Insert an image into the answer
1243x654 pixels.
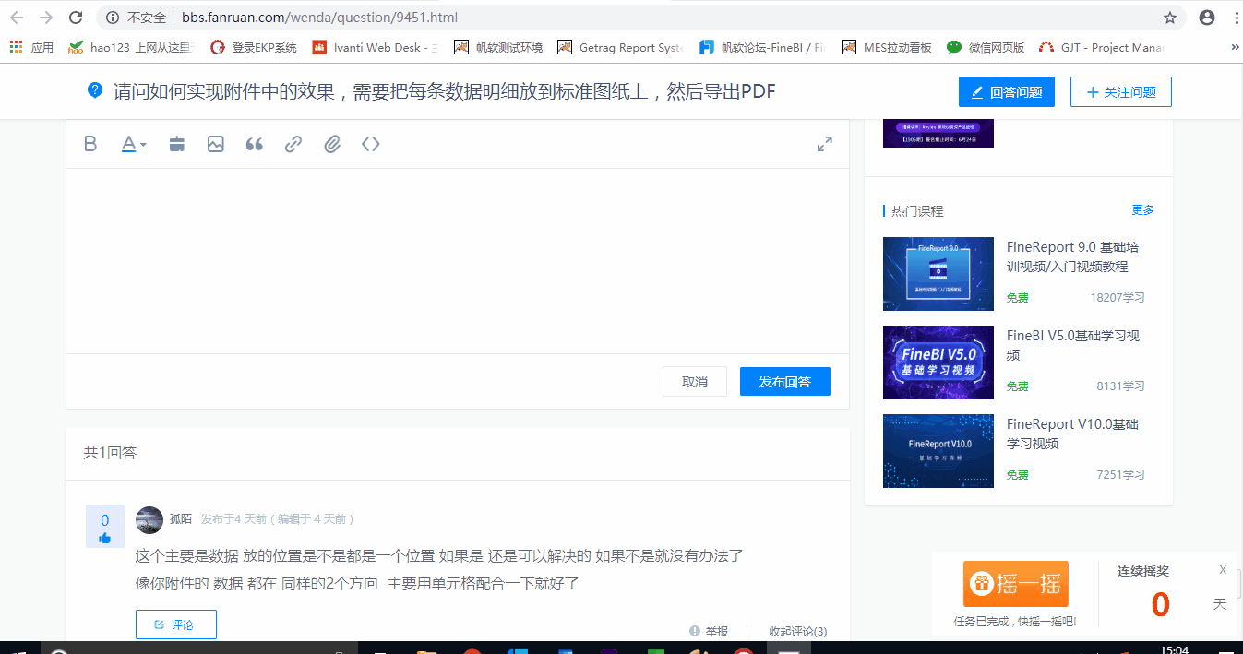coord(216,144)
